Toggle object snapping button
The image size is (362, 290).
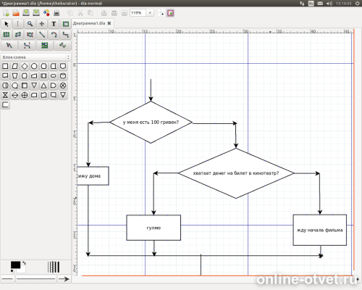click(x=171, y=13)
